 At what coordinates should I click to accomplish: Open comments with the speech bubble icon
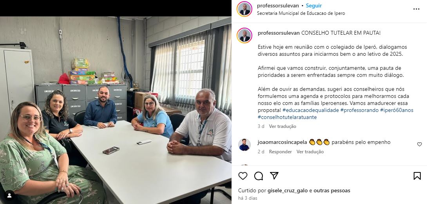pyautogui.click(x=259, y=176)
